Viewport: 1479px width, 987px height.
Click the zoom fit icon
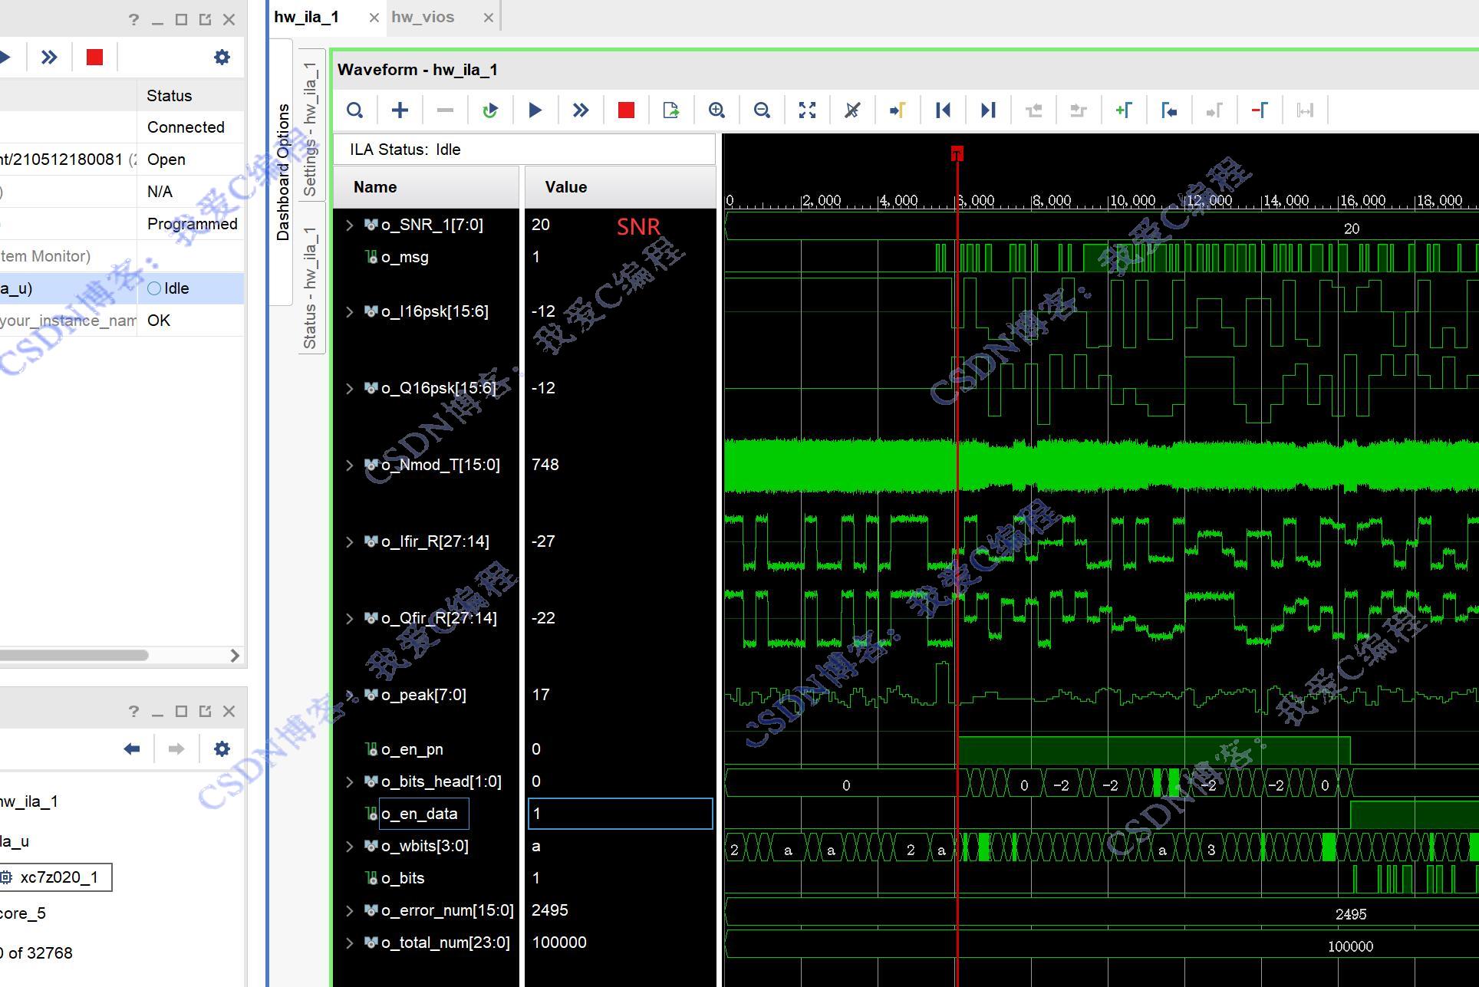[x=807, y=110]
